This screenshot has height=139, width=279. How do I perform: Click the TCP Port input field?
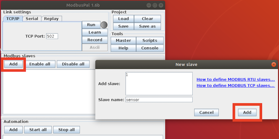tap(52, 36)
